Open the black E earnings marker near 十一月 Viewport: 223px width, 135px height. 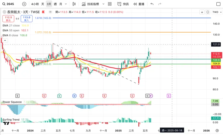click(17, 96)
